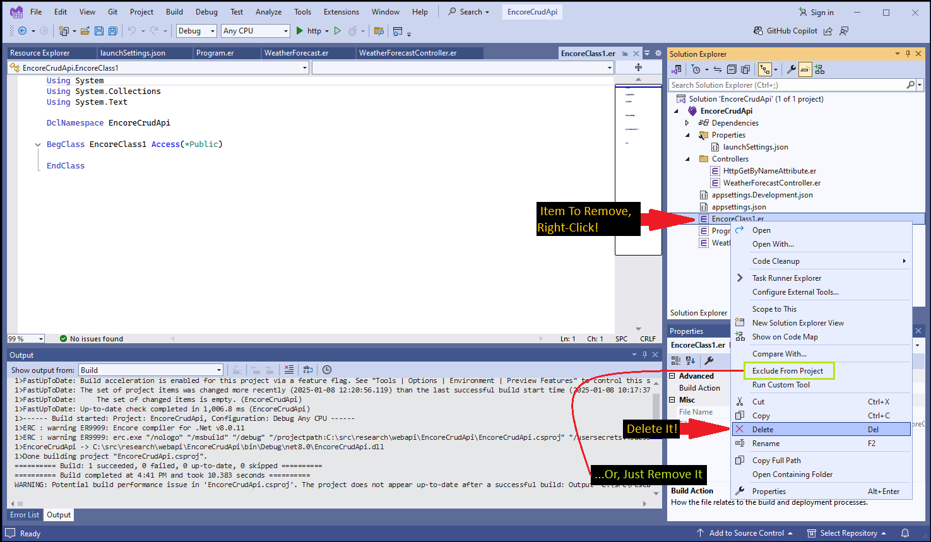This screenshot has height=542, width=931.
Task: Open the Extensions menu
Action: (341, 12)
